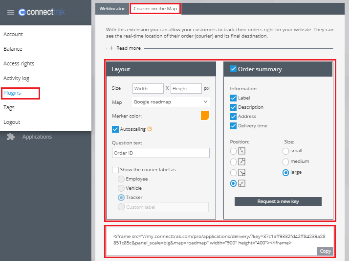Image resolution: width=350 pixels, height=261 pixels.
Task: Uncheck the Label information checkbox
Action: [233, 98]
